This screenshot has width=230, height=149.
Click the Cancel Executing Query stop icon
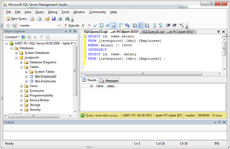pyautogui.click(x=89, y=25)
